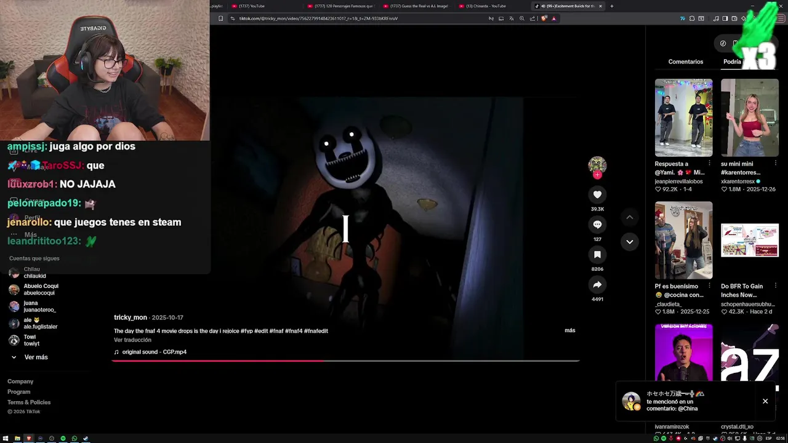
Task: Switch to the Comentarios tab
Action: pos(685,62)
